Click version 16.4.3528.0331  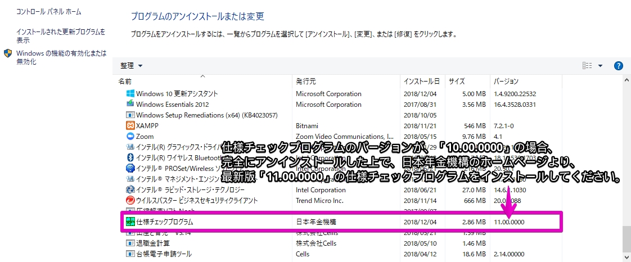tap(515, 104)
